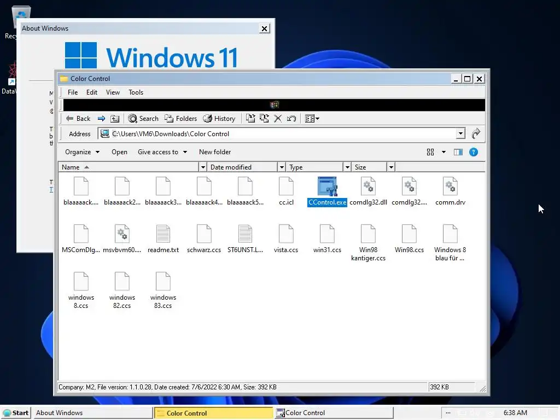Expand the address bar dropdown
Screen dimensions: 560x420
[460, 133]
